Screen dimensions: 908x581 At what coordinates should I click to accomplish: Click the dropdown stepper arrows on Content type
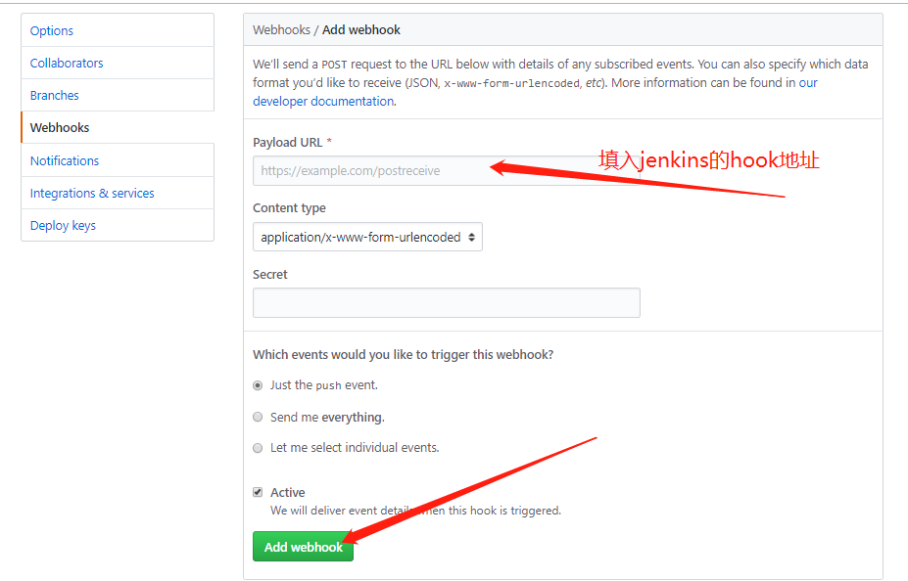click(471, 236)
